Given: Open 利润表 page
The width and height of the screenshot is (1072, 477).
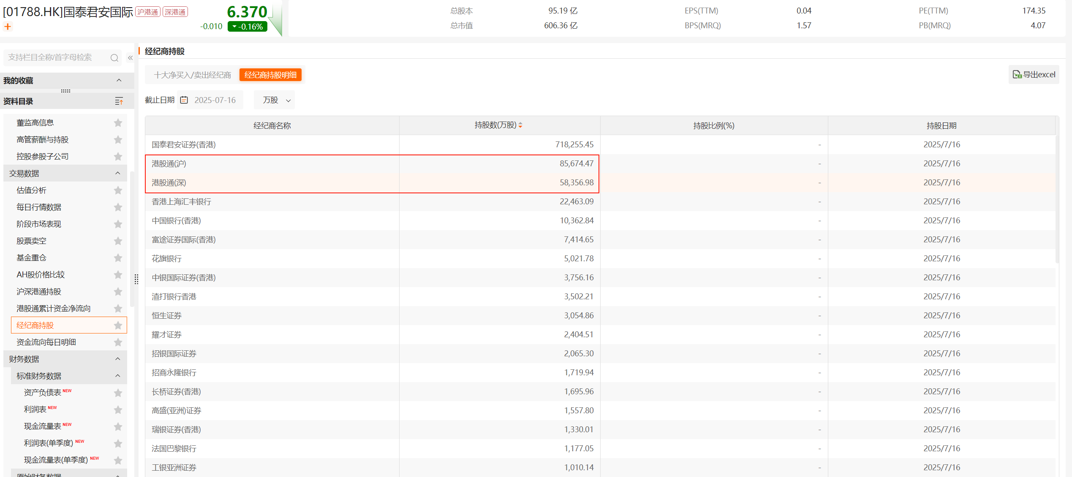Looking at the screenshot, I should [35, 409].
